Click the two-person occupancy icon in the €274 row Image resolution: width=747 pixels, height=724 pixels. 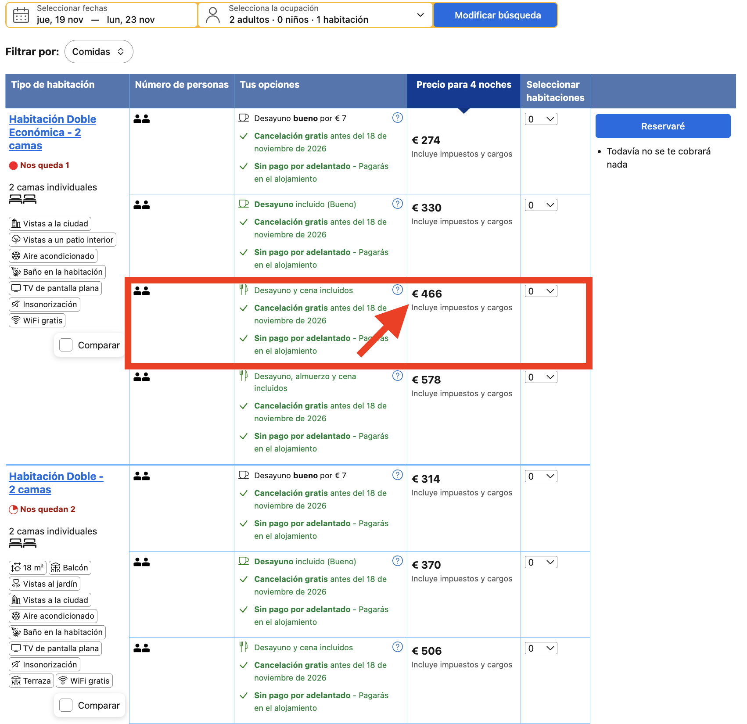[x=142, y=119]
